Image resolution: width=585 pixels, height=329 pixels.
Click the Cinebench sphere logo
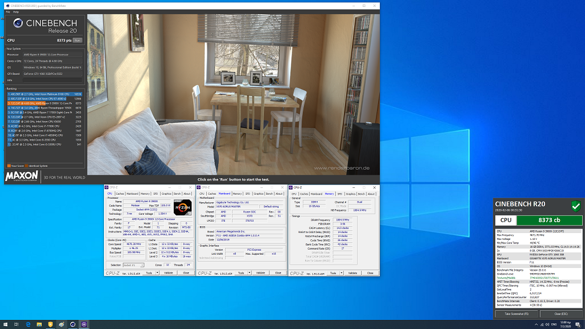18,23
